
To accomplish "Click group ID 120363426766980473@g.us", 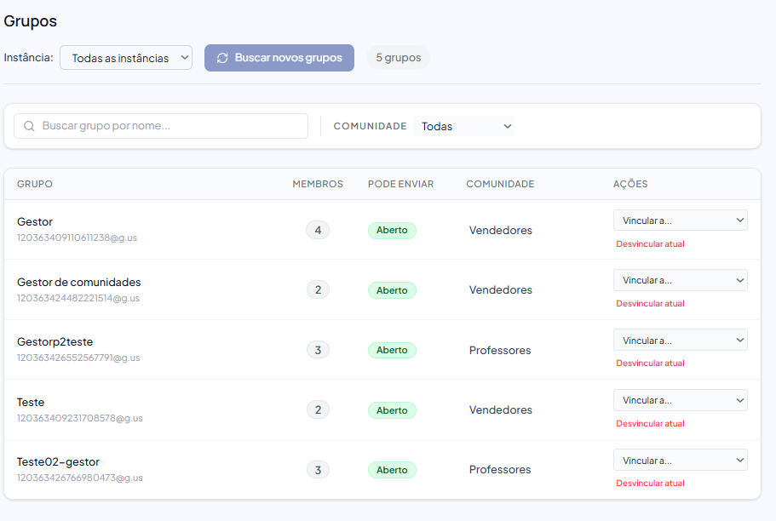I will coord(80,478).
